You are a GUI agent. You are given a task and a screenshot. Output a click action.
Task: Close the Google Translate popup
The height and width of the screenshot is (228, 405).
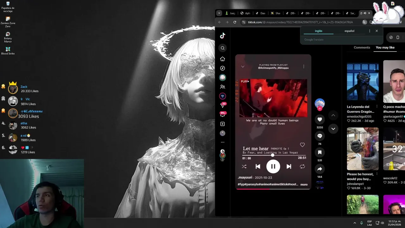(x=377, y=31)
